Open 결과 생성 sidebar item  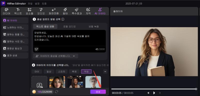click(15, 55)
